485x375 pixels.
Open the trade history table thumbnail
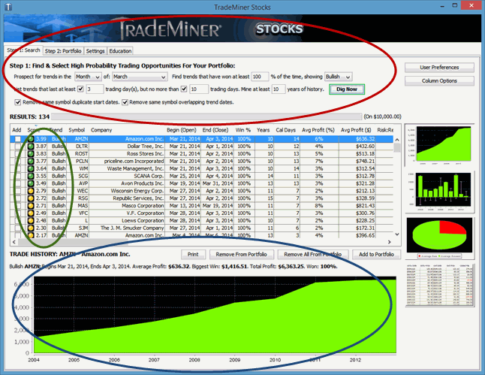(x=439, y=285)
